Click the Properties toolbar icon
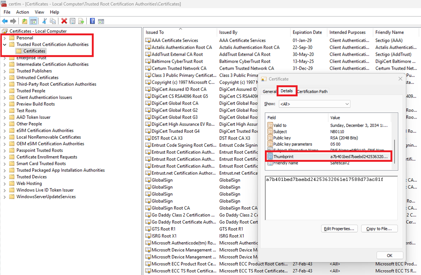Viewport: 421px width, 275px height. (72, 21)
